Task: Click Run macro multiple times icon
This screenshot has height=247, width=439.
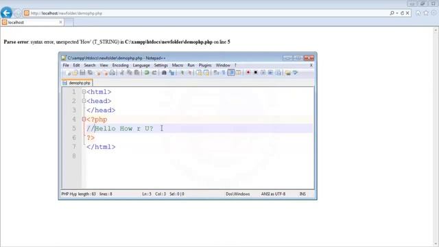Action: tap(270, 73)
